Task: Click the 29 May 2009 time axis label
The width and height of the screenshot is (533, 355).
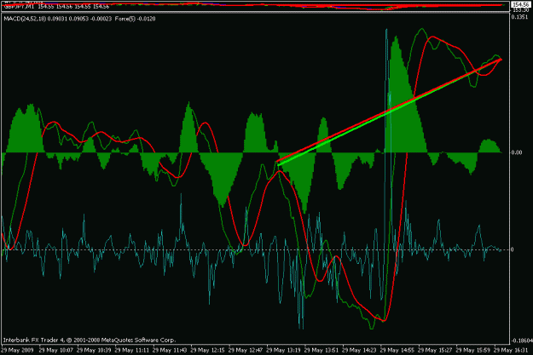Action: click(x=15, y=350)
